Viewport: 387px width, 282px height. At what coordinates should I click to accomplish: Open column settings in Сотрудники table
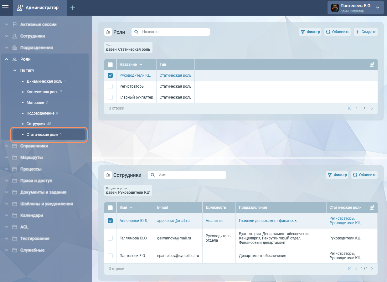(372, 208)
